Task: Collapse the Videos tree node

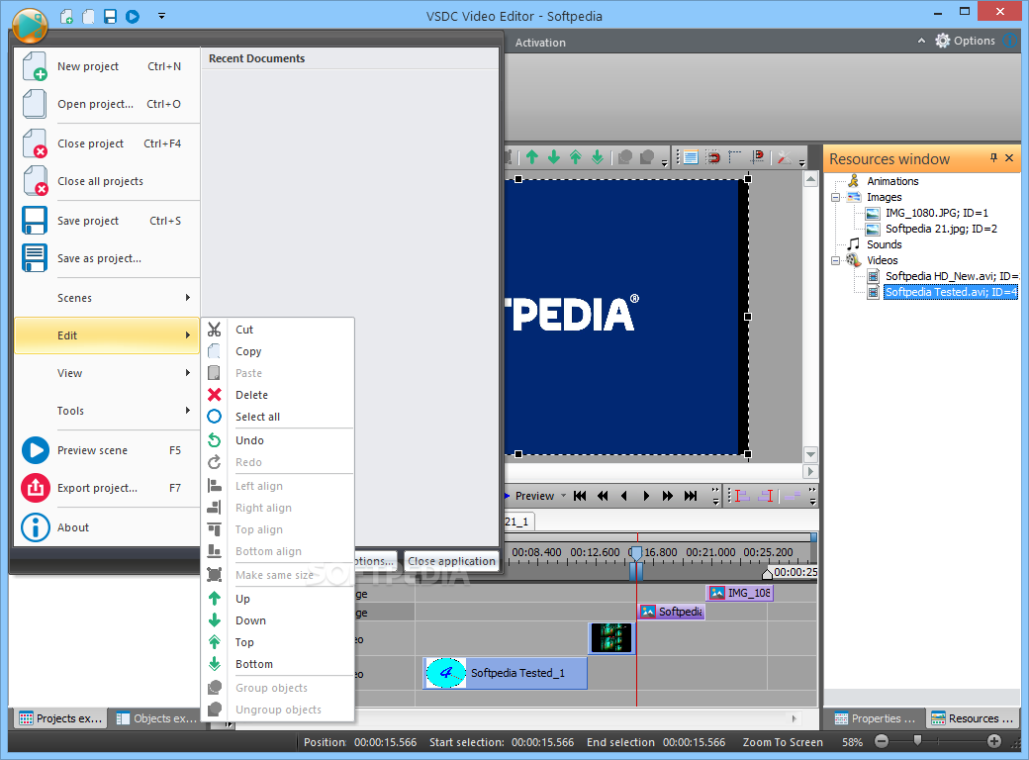Action: point(835,260)
